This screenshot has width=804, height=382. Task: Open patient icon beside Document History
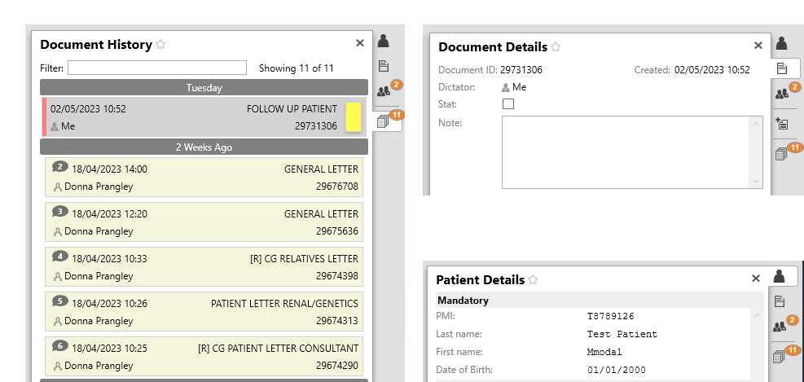coord(384,41)
